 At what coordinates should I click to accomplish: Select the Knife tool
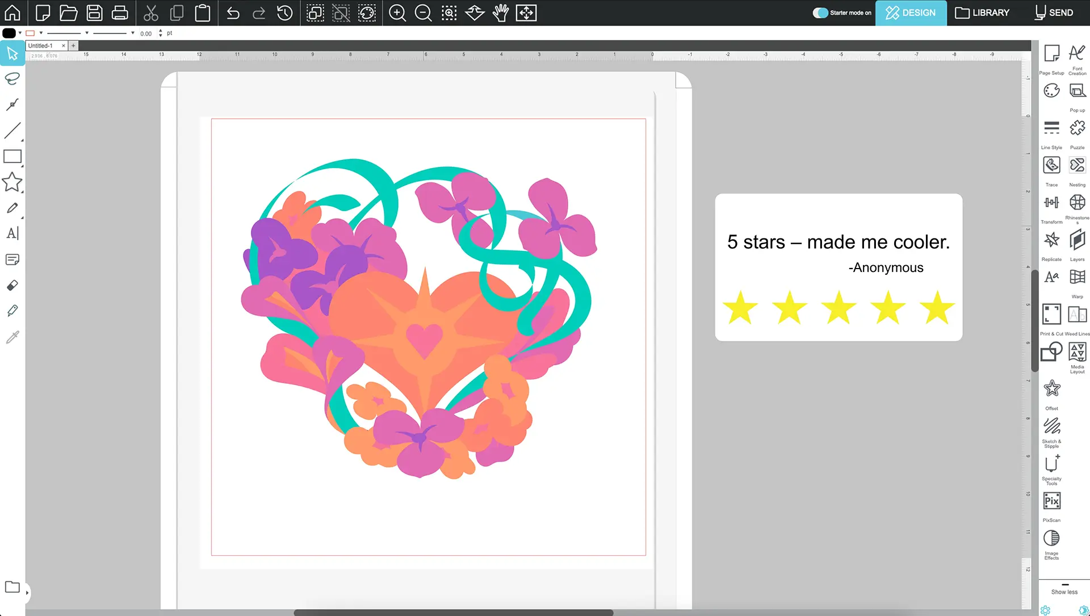(12, 311)
